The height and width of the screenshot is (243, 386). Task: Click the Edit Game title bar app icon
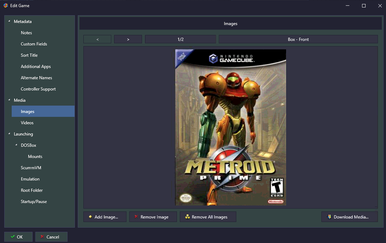[6, 5]
